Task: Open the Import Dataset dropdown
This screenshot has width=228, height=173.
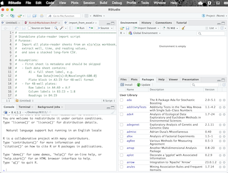Action: click(146, 28)
